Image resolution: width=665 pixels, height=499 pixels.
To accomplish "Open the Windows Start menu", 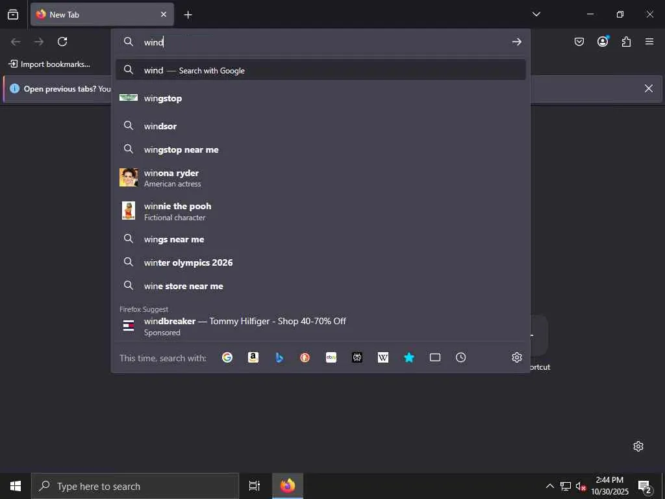I will (x=16, y=486).
